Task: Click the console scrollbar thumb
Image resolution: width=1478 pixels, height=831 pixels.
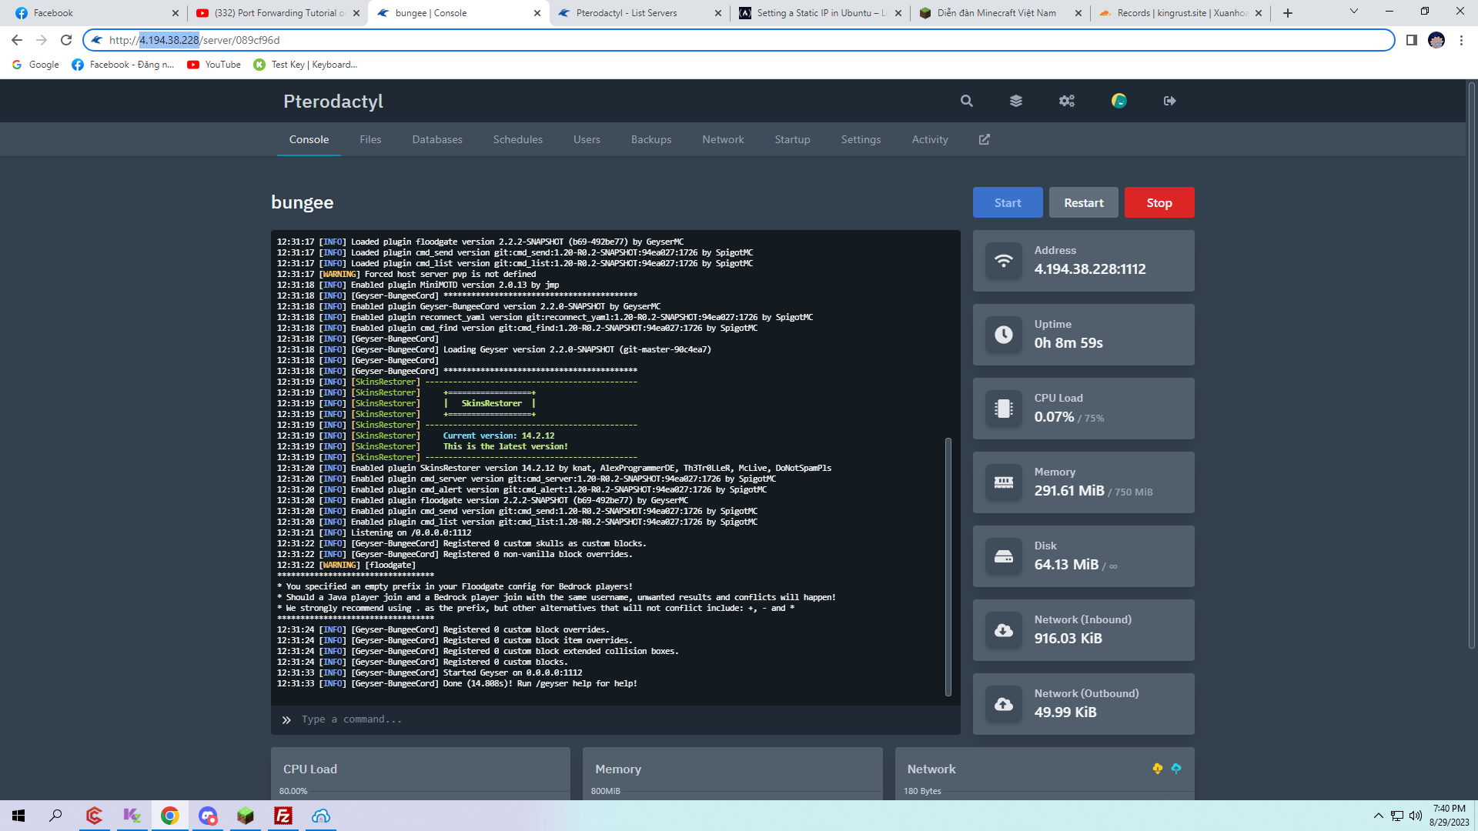Action: (x=948, y=566)
